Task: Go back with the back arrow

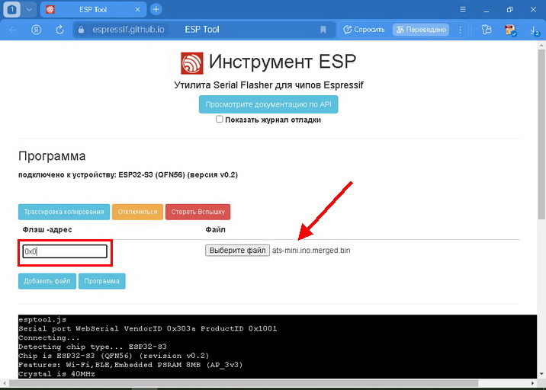Action: coord(13,30)
